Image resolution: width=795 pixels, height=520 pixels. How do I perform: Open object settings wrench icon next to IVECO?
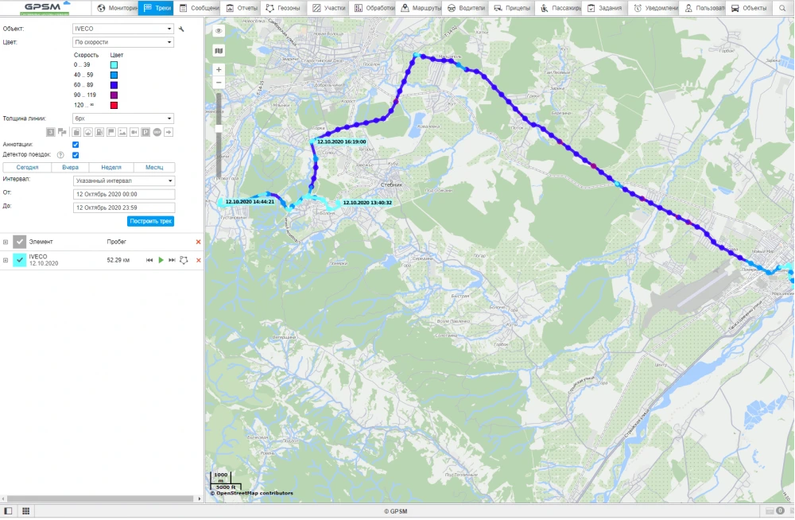click(x=181, y=29)
